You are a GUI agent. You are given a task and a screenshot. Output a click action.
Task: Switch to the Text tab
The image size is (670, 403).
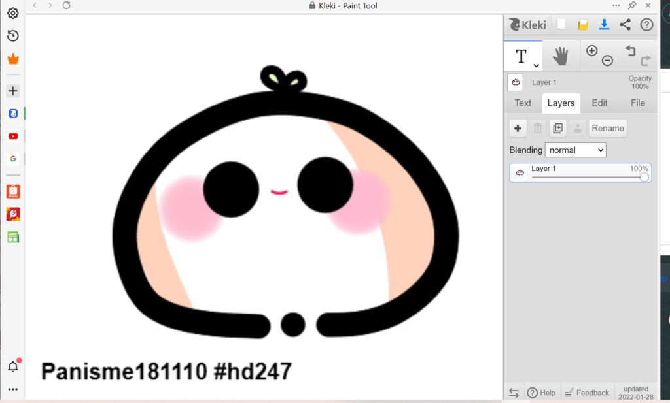tap(523, 103)
